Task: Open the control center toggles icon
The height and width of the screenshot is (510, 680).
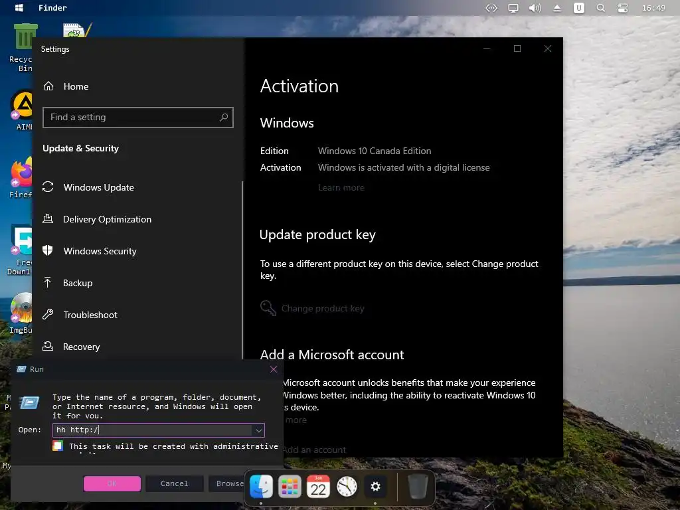Action: click(623, 8)
